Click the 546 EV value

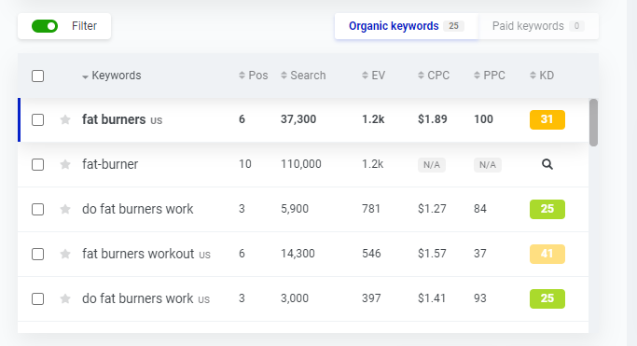click(x=371, y=254)
